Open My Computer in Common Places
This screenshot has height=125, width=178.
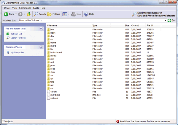pos(17,52)
